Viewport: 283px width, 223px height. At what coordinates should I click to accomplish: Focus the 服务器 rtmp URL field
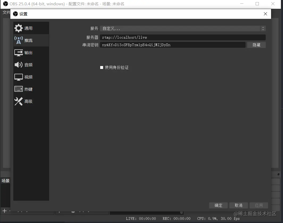pyautogui.click(x=183, y=37)
